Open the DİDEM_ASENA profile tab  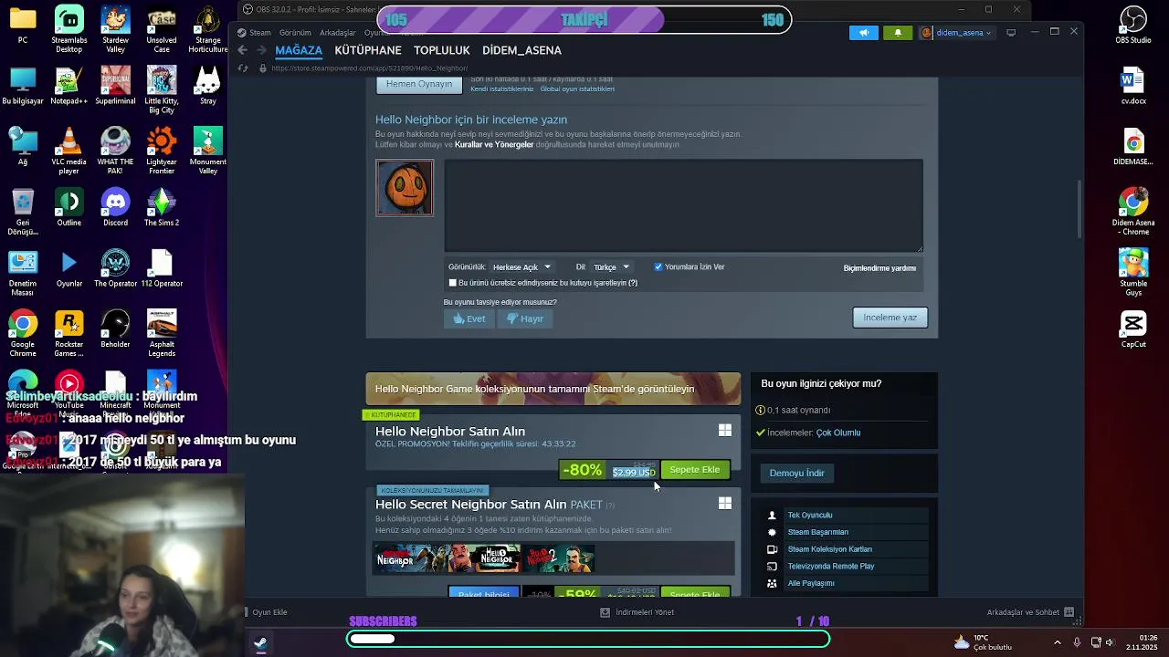(521, 50)
